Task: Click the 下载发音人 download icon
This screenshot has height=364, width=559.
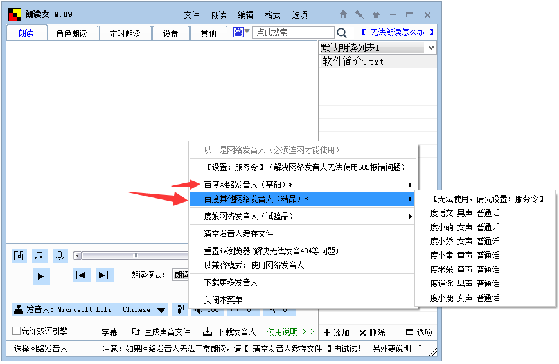Action: click(208, 332)
